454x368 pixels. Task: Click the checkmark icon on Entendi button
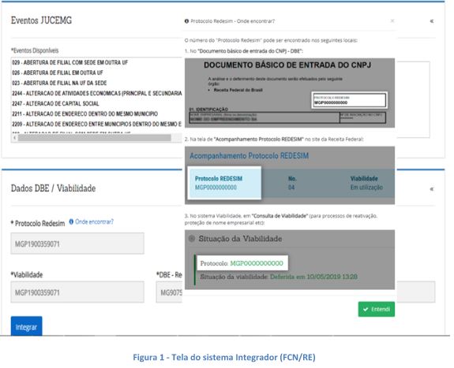[366, 310]
